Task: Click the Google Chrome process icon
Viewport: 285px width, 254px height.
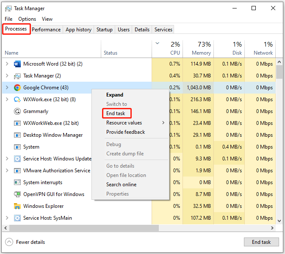Action: tap(17, 88)
